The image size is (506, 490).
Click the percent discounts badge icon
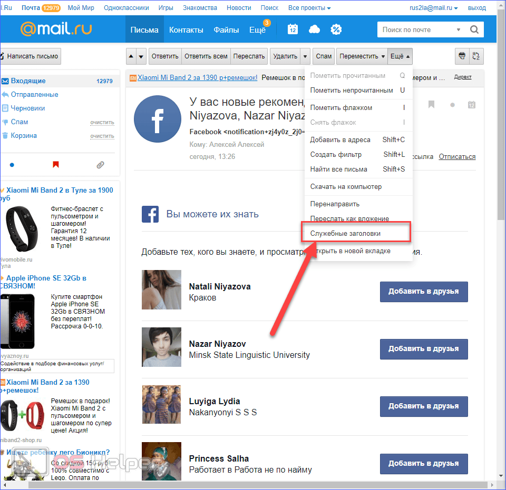[x=336, y=29]
